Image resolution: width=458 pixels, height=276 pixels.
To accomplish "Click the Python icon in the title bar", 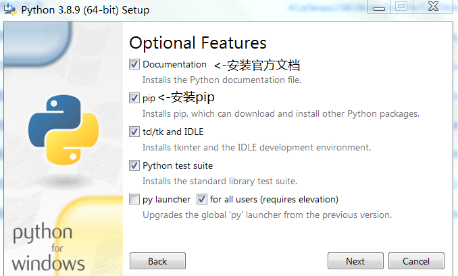I will click(9, 9).
